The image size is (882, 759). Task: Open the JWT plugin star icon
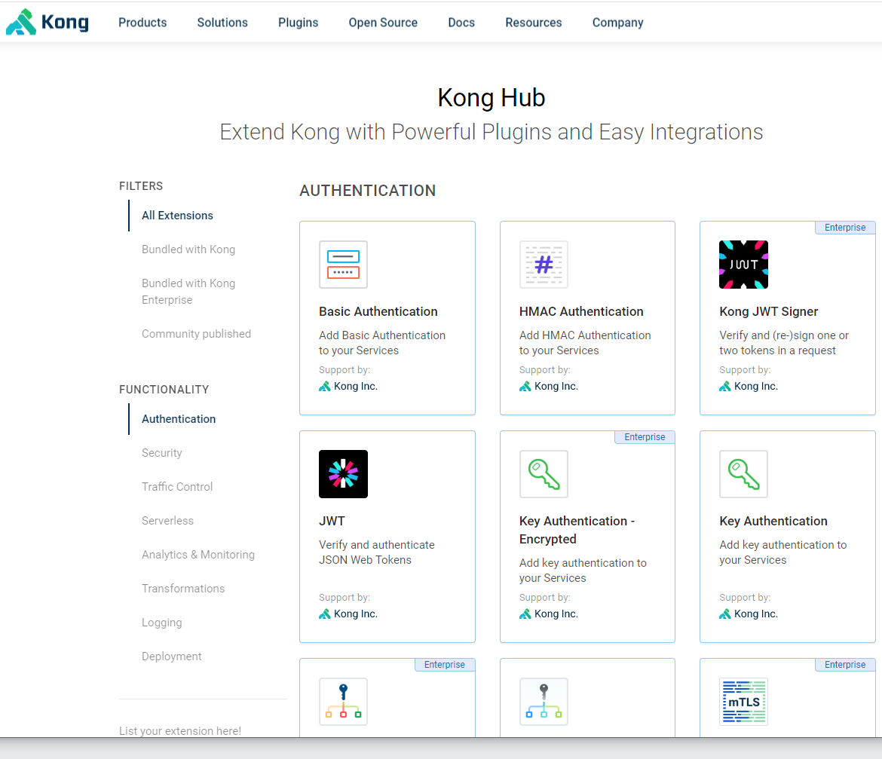(343, 474)
